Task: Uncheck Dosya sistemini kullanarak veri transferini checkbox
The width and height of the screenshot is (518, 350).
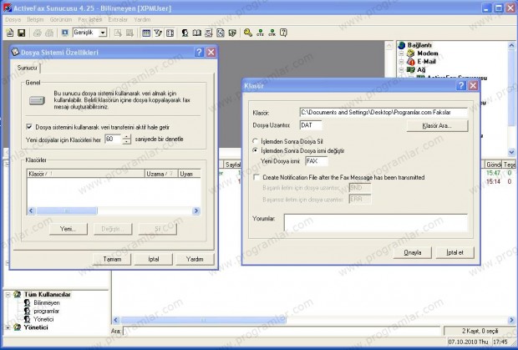Action: pyautogui.click(x=29, y=126)
